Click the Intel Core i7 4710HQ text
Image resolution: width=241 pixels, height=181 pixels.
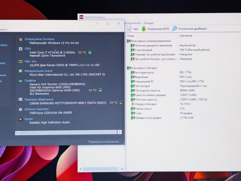coord(44,52)
